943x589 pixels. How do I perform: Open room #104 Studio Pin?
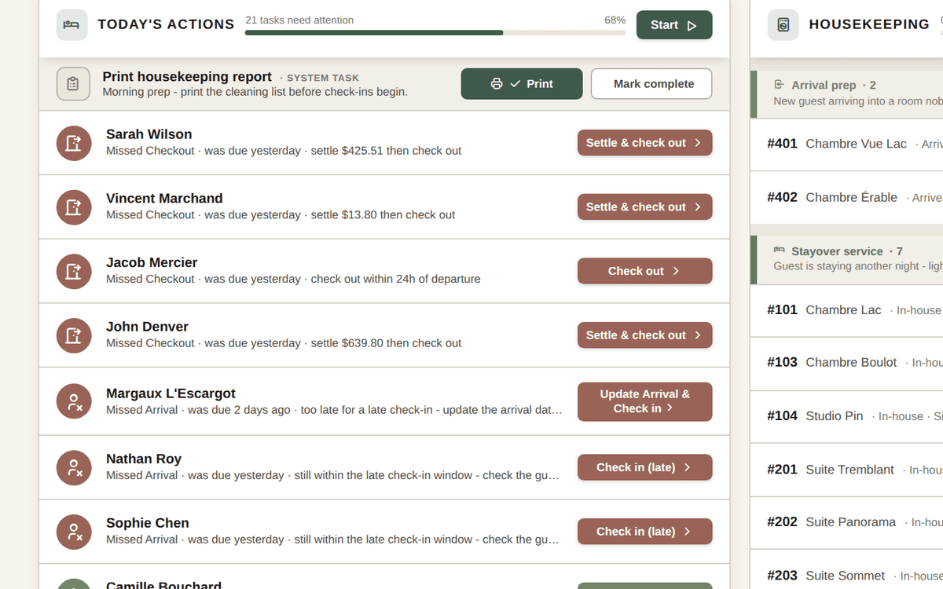point(846,416)
